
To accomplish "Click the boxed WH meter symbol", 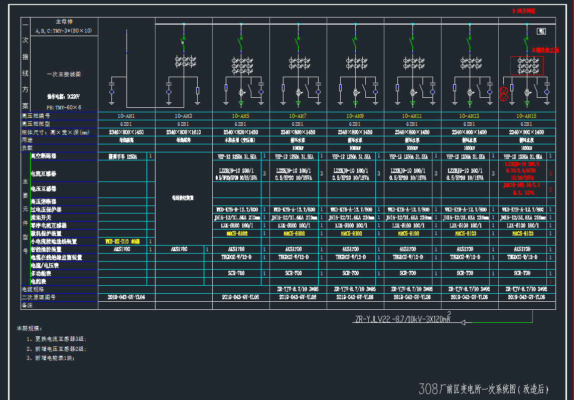I will click(x=541, y=32).
